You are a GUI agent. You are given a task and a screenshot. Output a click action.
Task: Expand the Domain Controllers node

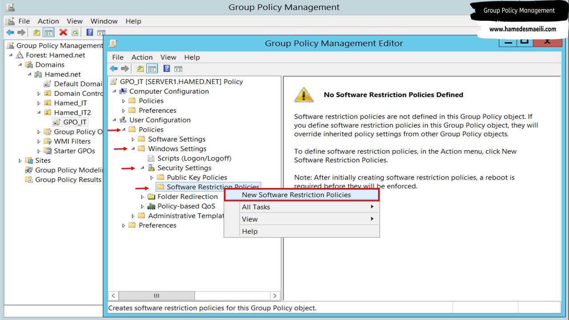point(39,94)
